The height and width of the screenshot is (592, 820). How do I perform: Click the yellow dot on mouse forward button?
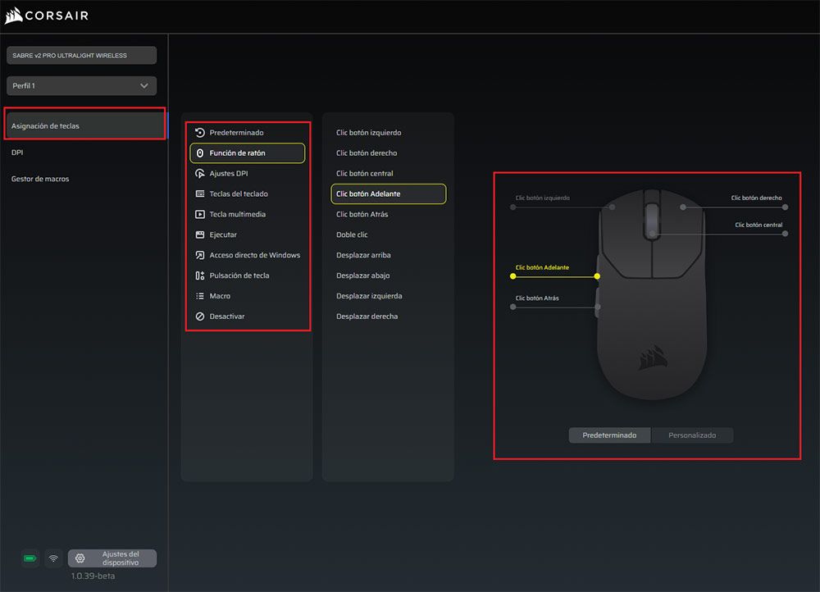point(597,276)
